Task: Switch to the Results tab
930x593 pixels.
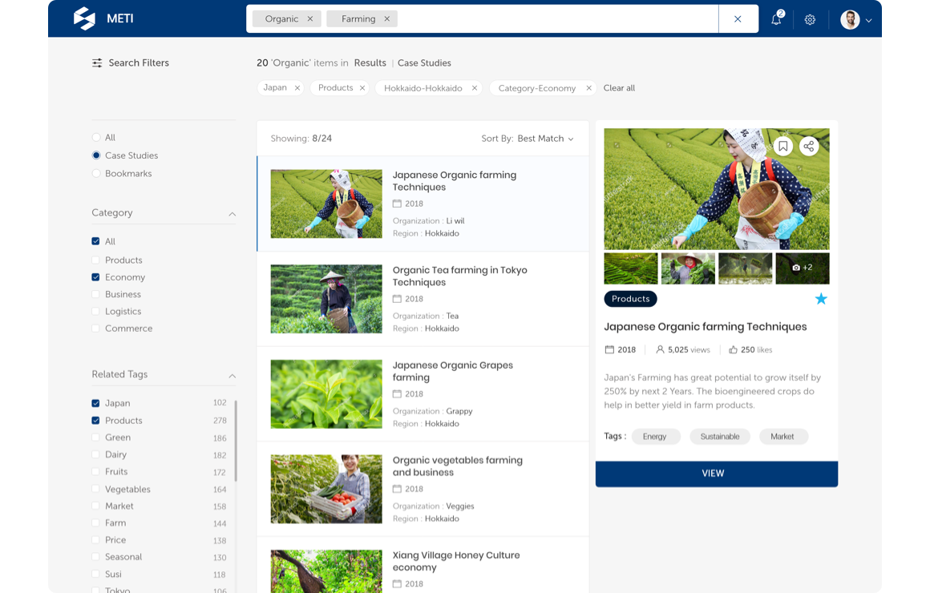Action: coord(370,63)
